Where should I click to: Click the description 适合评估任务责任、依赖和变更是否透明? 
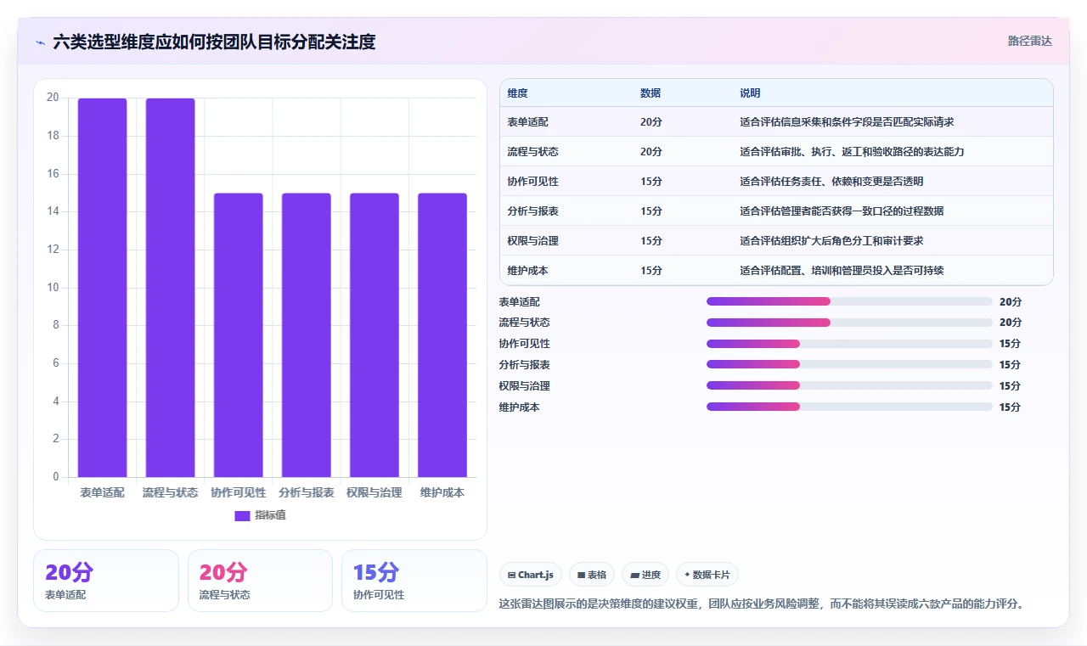click(x=831, y=182)
